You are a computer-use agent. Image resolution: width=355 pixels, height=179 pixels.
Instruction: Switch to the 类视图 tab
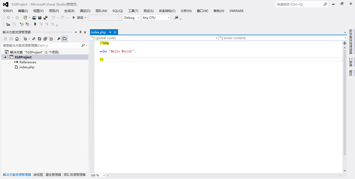[x=38, y=175]
